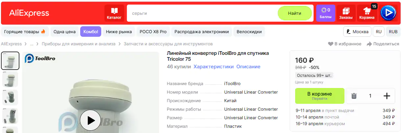Open the Распродажа электроники tab

point(201,32)
